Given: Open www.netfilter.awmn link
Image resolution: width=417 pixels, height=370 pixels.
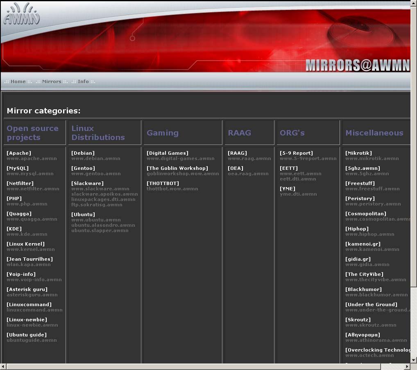Looking at the screenshot, I should [x=33, y=189].
